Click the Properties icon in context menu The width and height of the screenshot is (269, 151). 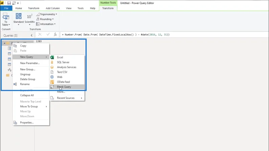[15, 122]
